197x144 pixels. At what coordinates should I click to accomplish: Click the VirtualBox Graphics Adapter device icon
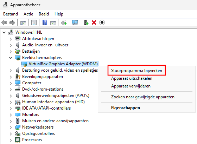24,64
